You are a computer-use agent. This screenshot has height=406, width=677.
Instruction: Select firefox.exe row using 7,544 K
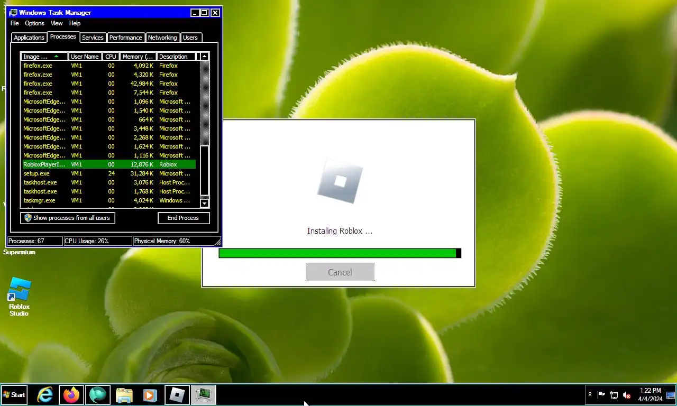click(x=108, y=93)
